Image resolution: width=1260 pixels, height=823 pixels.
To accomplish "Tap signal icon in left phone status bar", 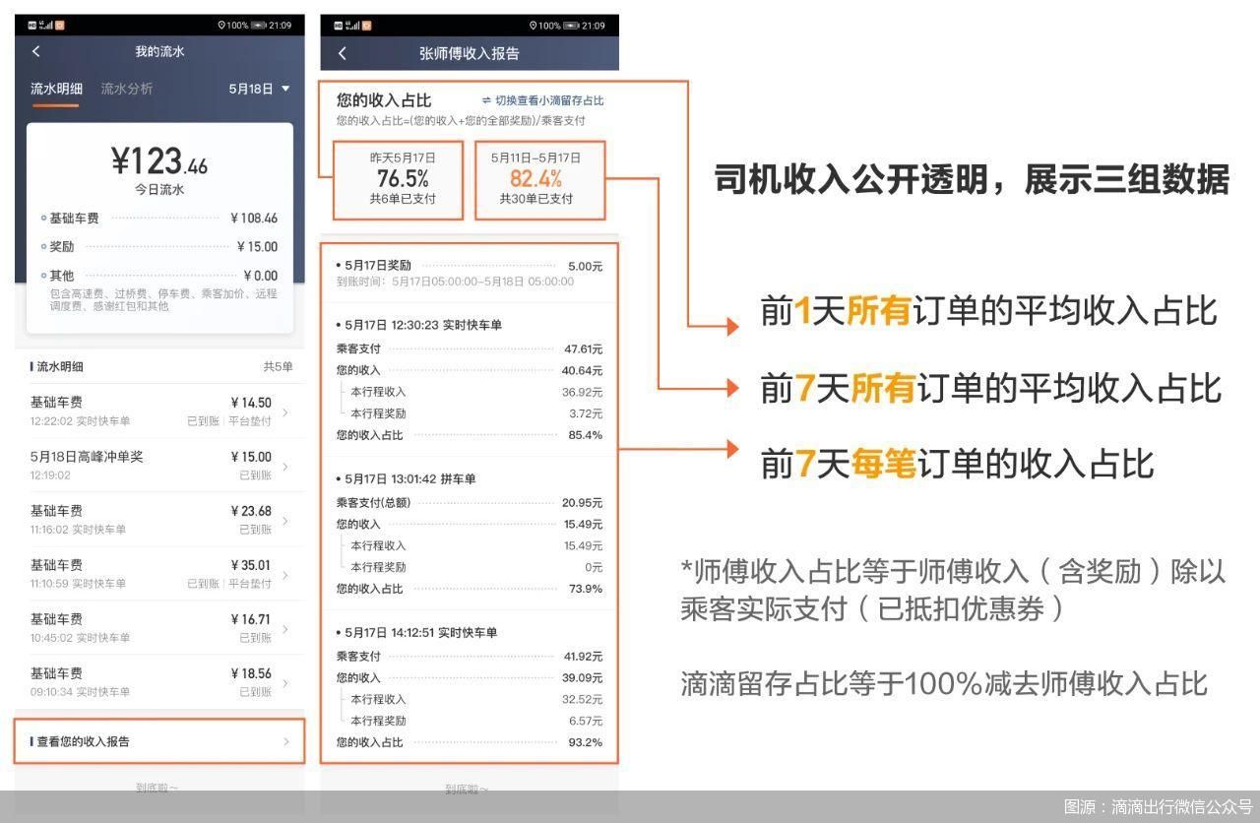I will (46, 25).
